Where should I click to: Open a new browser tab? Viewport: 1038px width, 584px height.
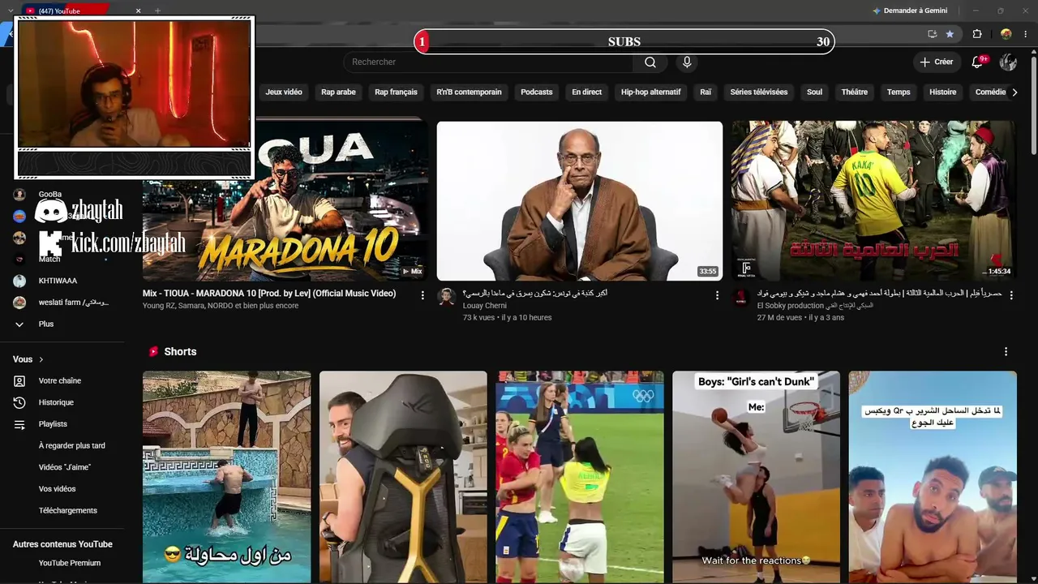coord(157,11)
